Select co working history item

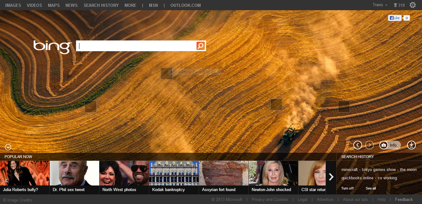[x=387, y=178]
